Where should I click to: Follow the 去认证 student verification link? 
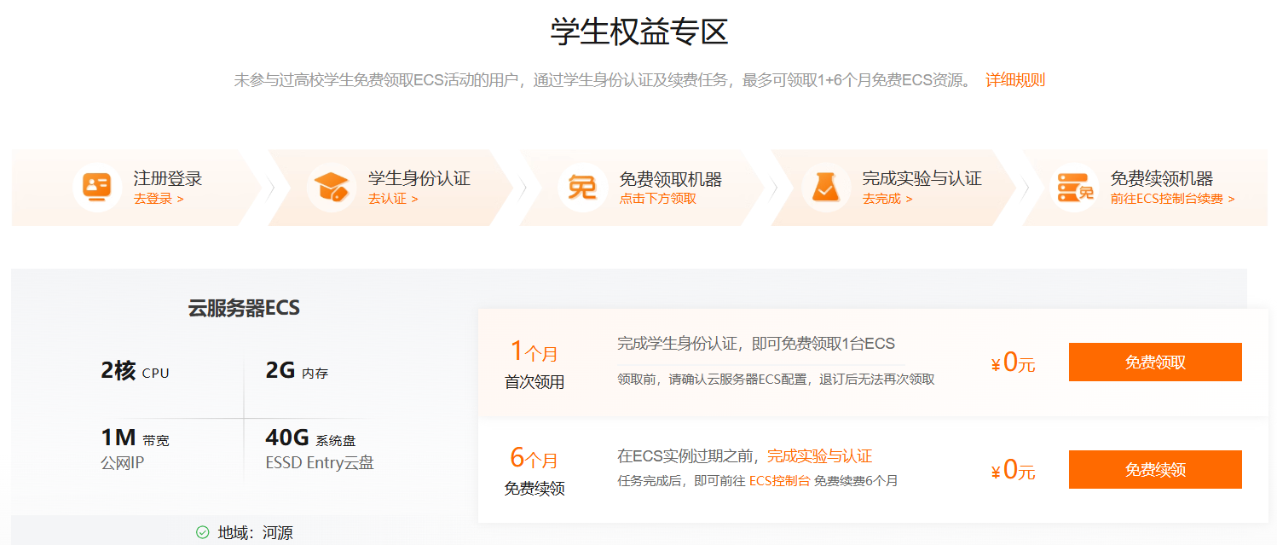coord(393,199)
